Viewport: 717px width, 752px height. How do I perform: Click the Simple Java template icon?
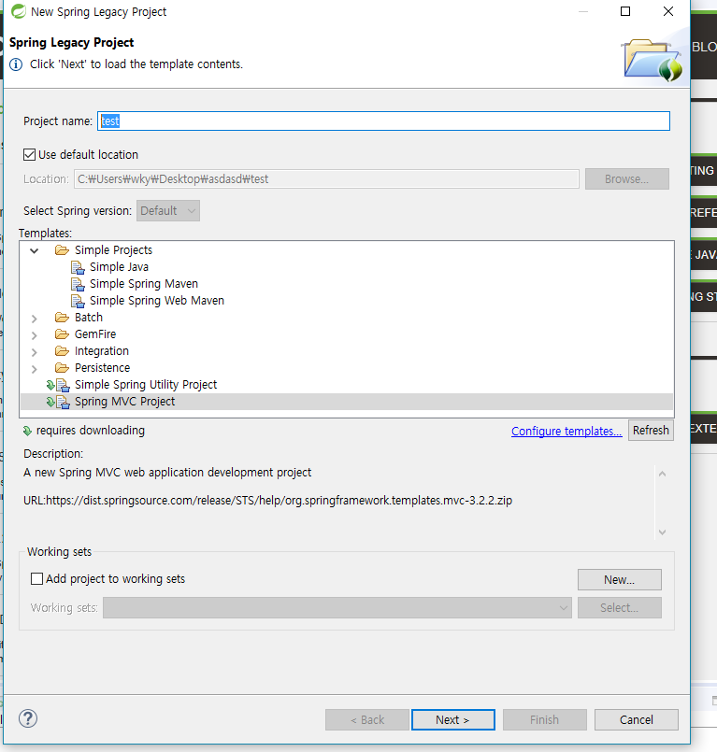(x=78, y=267)
